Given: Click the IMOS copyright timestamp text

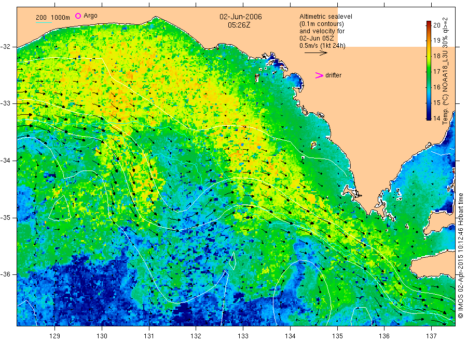Looking at the screenshot, I should click(x=461, y=256).
